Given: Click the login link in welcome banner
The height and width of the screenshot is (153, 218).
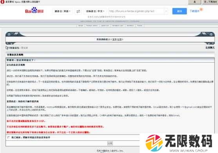Looking at the screenshot, I should [x=114, y=40].
